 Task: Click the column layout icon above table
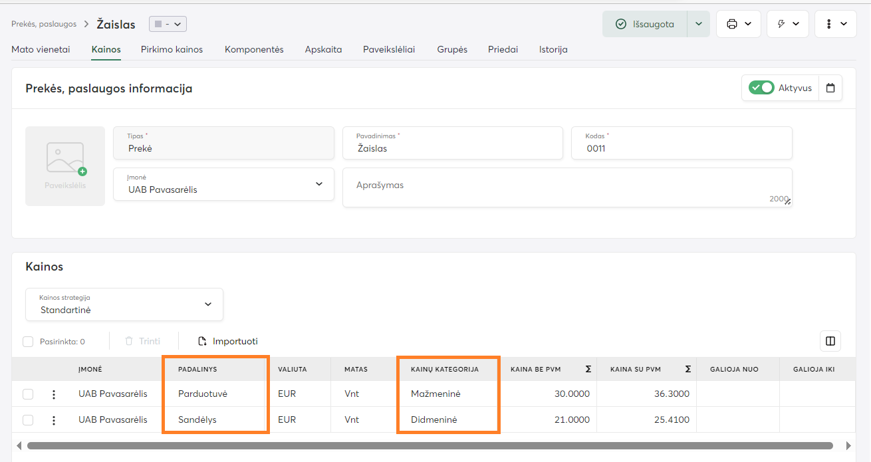point(830,341)
